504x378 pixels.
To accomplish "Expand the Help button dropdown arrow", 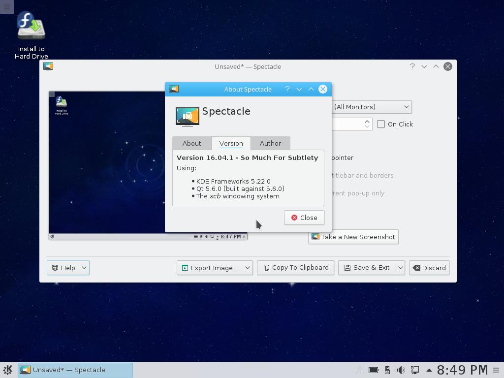I will (x=84, y=268).
